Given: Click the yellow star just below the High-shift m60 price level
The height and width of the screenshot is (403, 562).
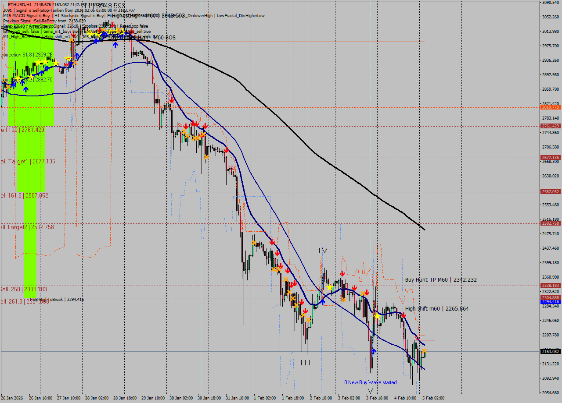Looking at the screenshot, I should [377, 316].
